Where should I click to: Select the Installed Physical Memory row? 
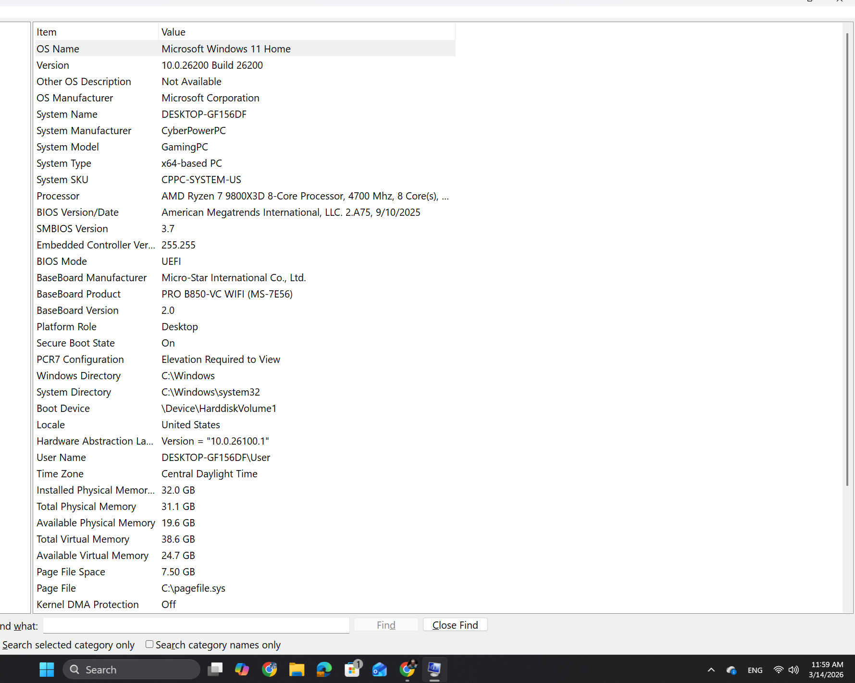pos(245,490)
